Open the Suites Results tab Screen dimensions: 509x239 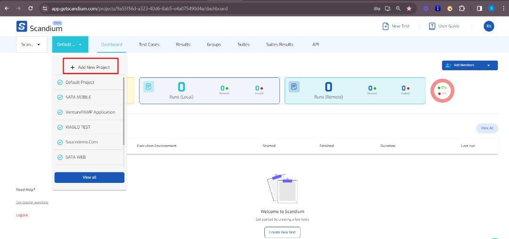(280, 44)
